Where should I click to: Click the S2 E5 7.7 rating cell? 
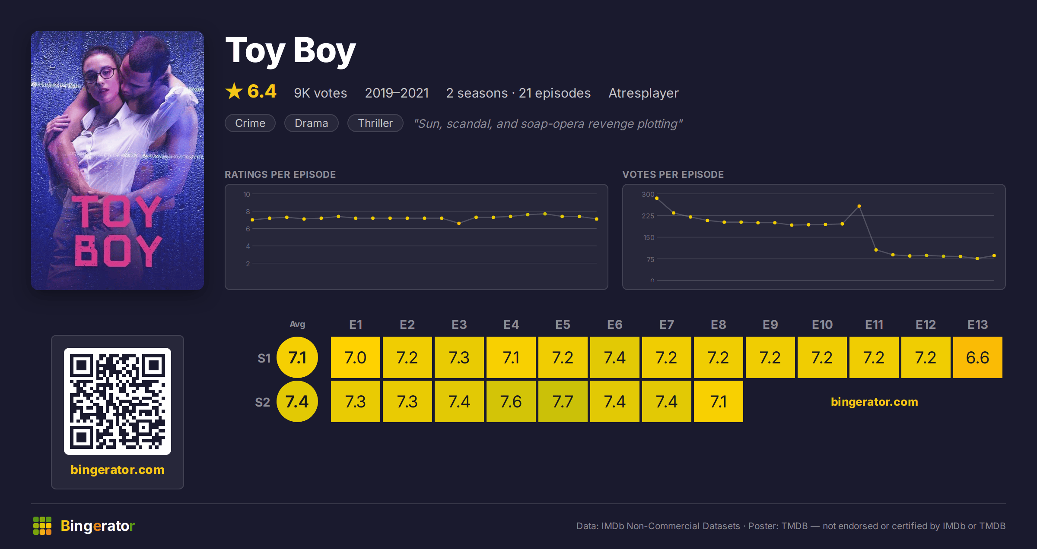pyautogui.click(x=563, y=401)
